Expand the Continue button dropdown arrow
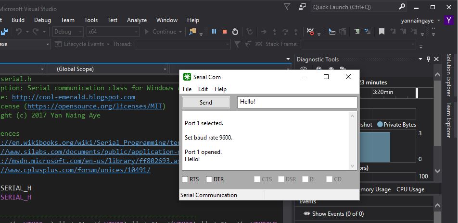This screenshot has height=223, width=458. click(180, 32)
